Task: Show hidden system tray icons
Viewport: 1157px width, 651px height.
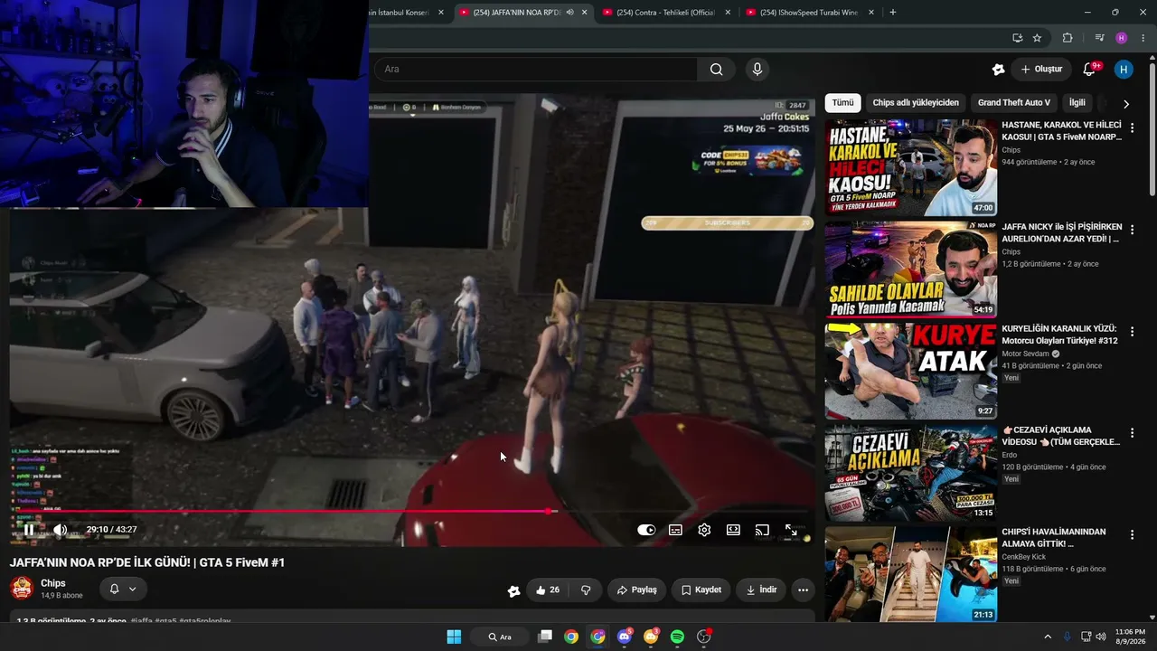Action: tap(1048, 637)
